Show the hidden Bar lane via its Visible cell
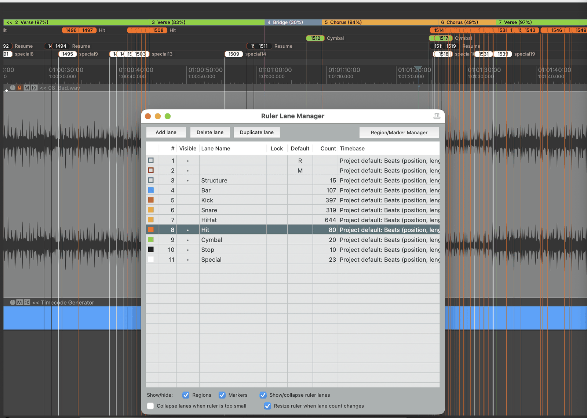This screenshot has width=587, height=418. click(188, 190)
